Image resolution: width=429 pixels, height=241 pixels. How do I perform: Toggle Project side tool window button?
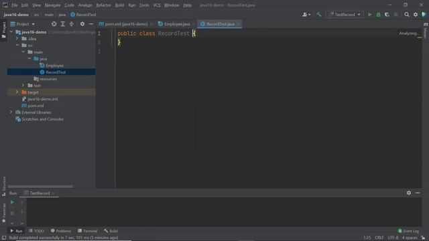(x=3, y=30)
